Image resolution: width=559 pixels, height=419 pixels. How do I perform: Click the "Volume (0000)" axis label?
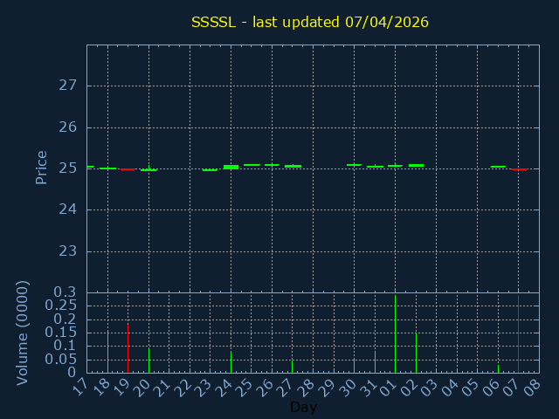[22, 333]
